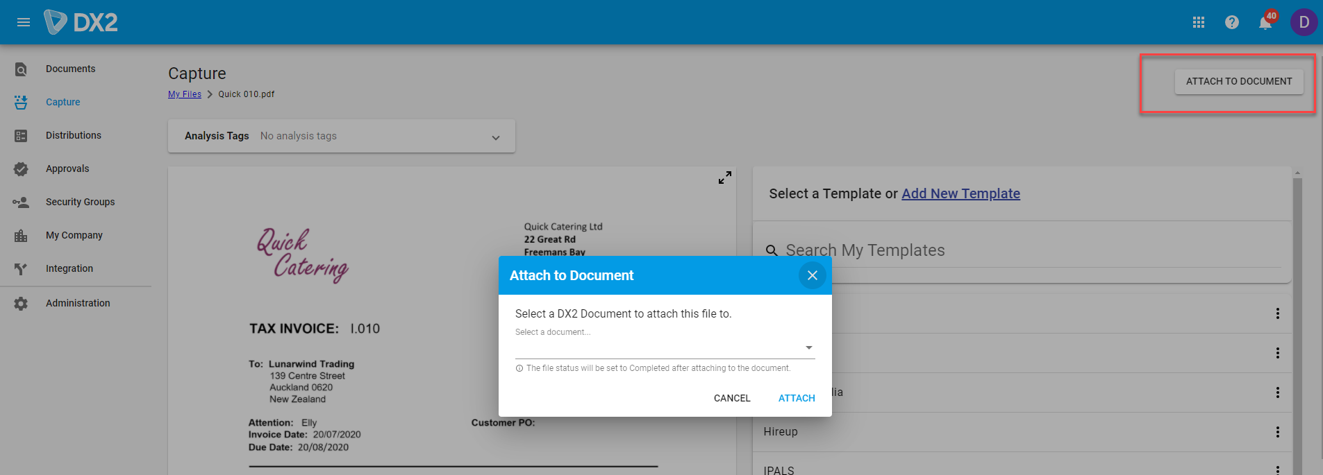
Task: Click the DX2 logo
Action: click(x=81, y=22)
